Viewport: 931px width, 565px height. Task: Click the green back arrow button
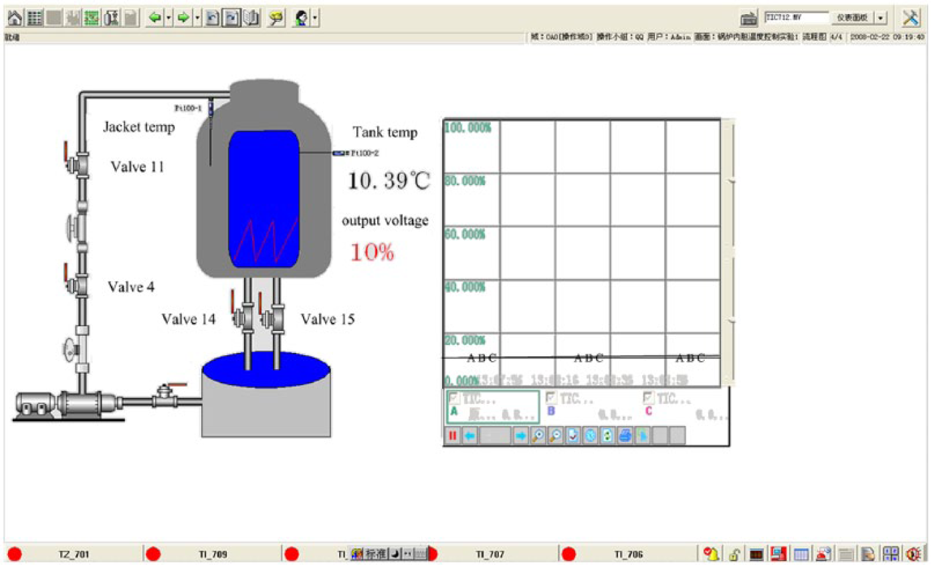(x=154, y=18)
